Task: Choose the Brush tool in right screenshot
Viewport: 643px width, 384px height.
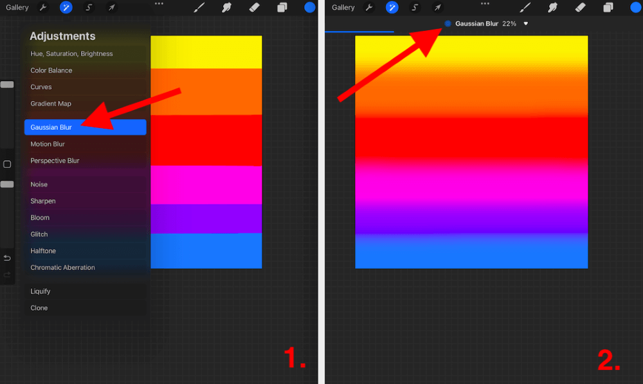Action: 525,7
